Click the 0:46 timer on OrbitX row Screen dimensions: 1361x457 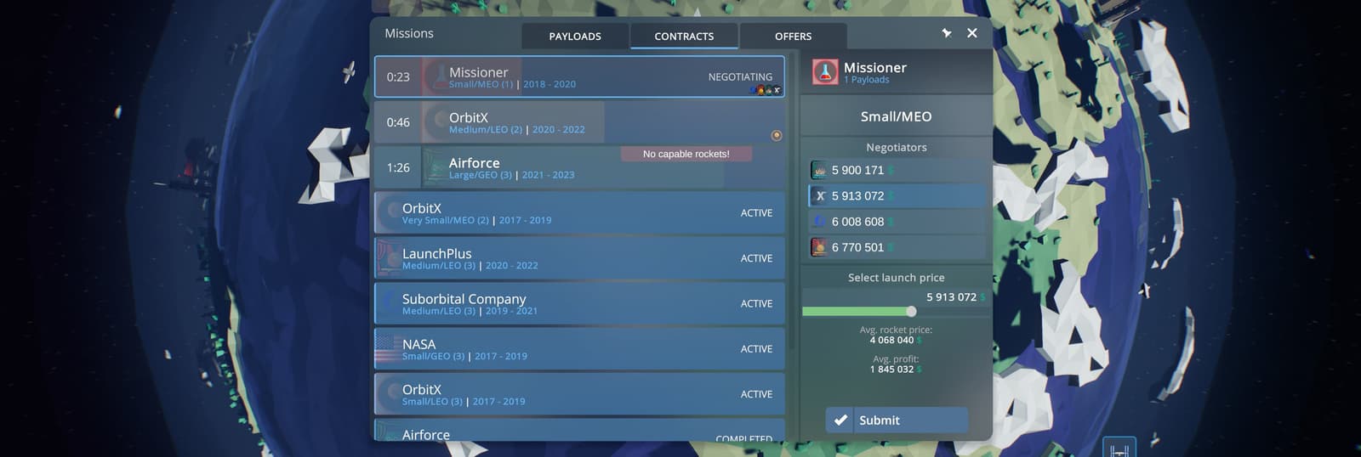point(398,121)
